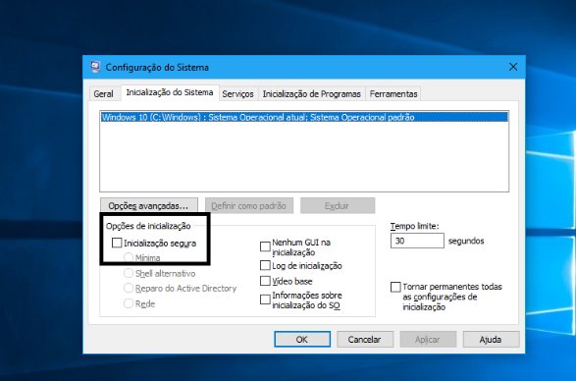
Task: Choose Reparo do Active Directory option
Action: (x=129, y=288)
